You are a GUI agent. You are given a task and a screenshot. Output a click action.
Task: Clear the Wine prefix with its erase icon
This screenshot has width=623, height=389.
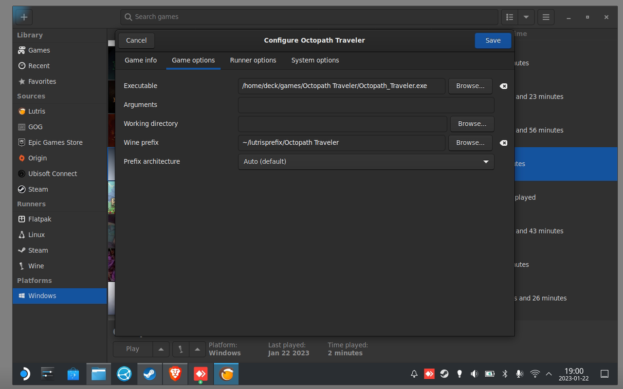coord(503,143)
